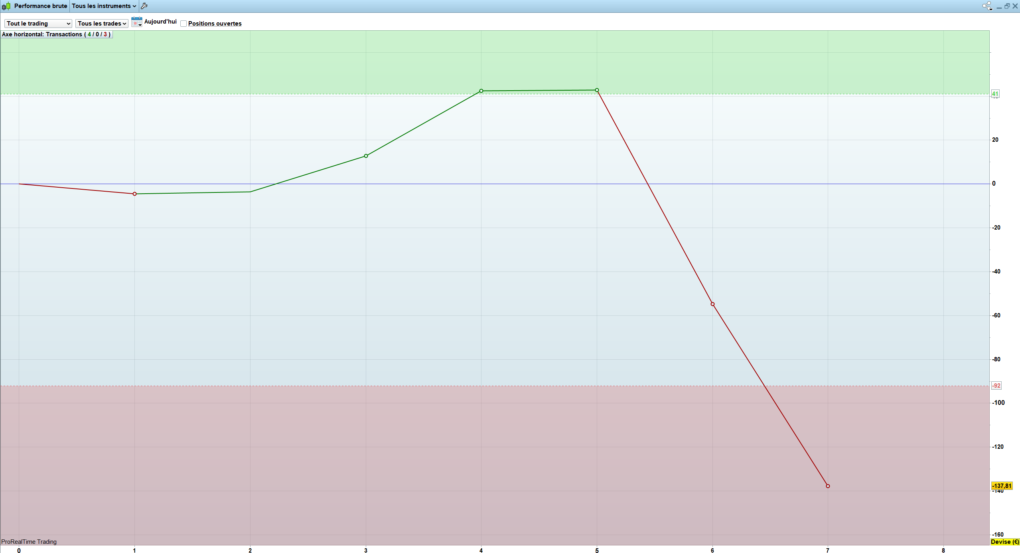The width and height of the screenshot is (1020, 553).
Task: Click the data point at transaction 7
Action: (828, 486)
